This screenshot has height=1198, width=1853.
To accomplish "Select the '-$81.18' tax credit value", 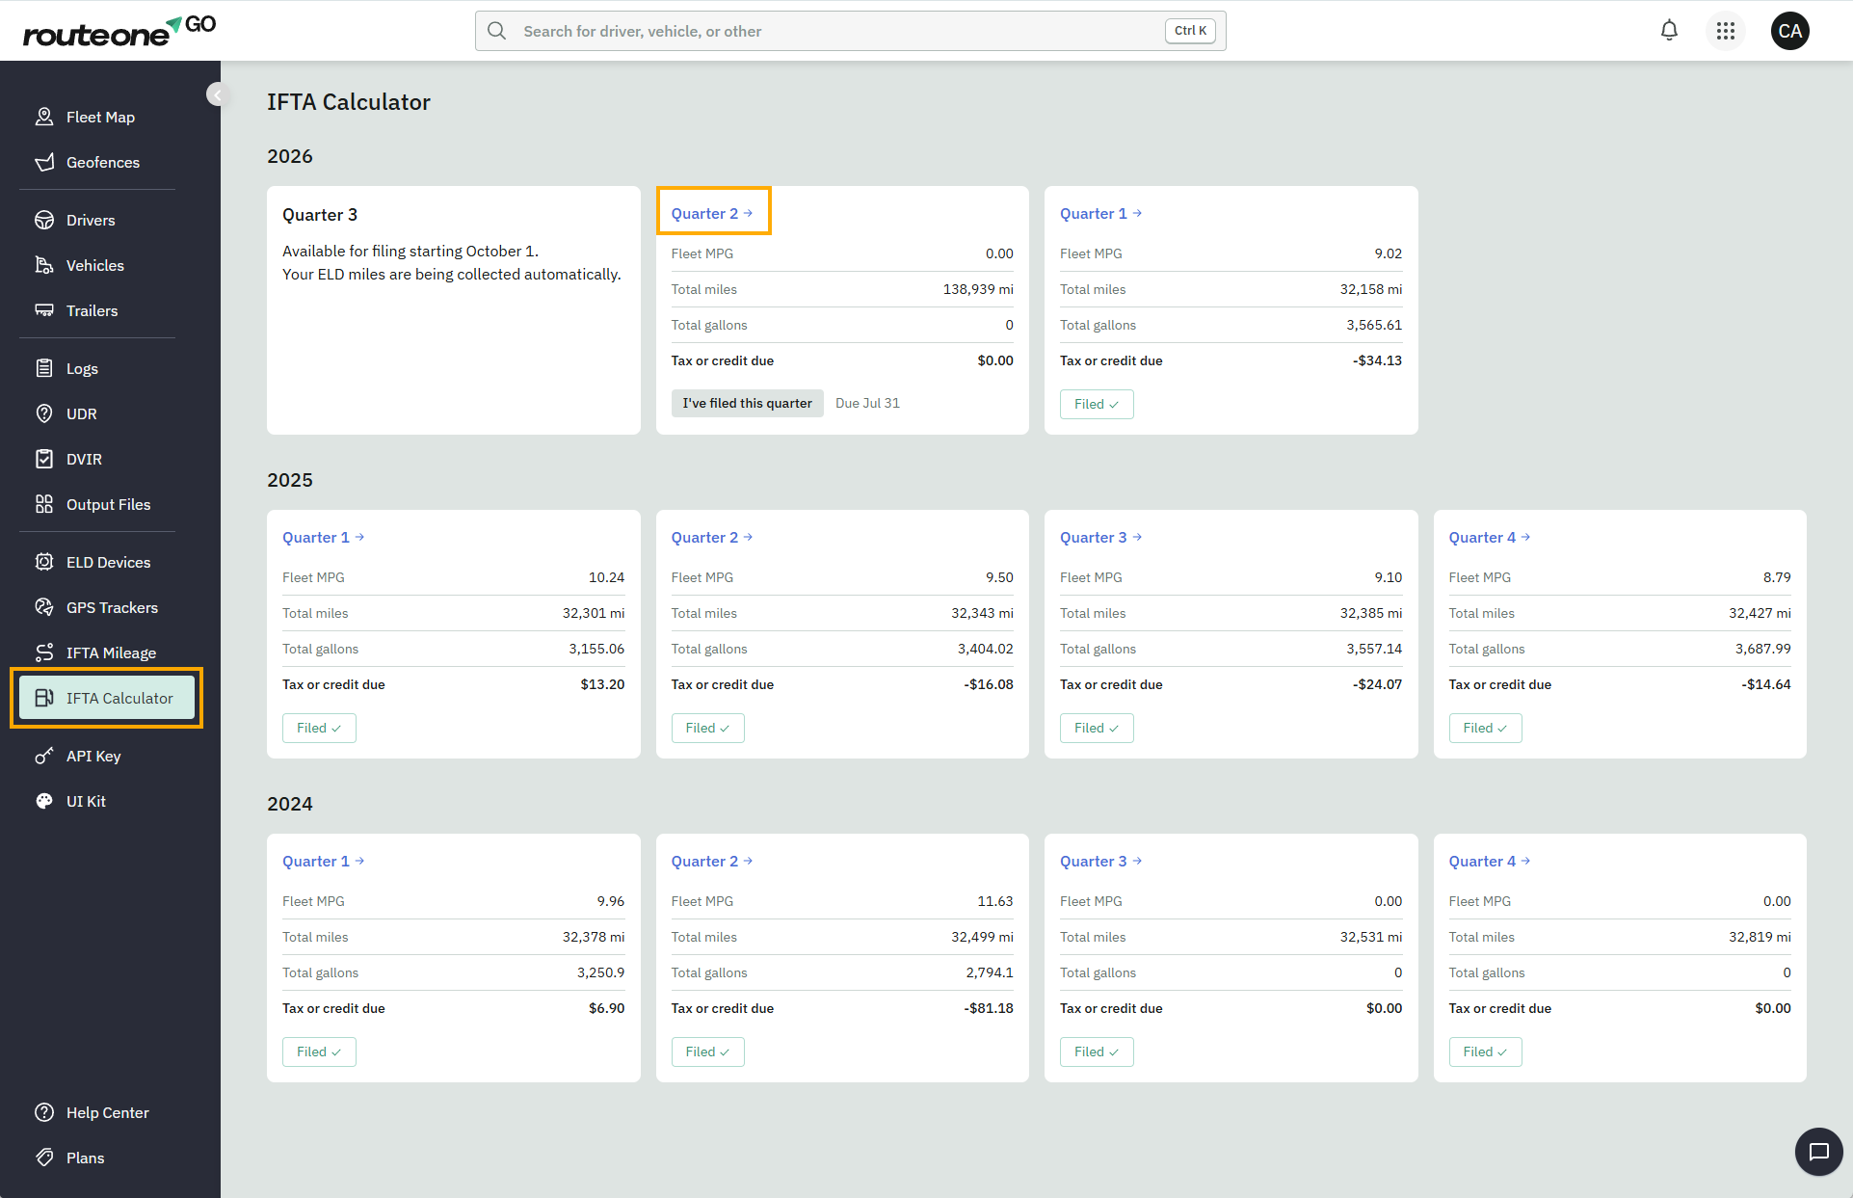I will point(989,1008).
